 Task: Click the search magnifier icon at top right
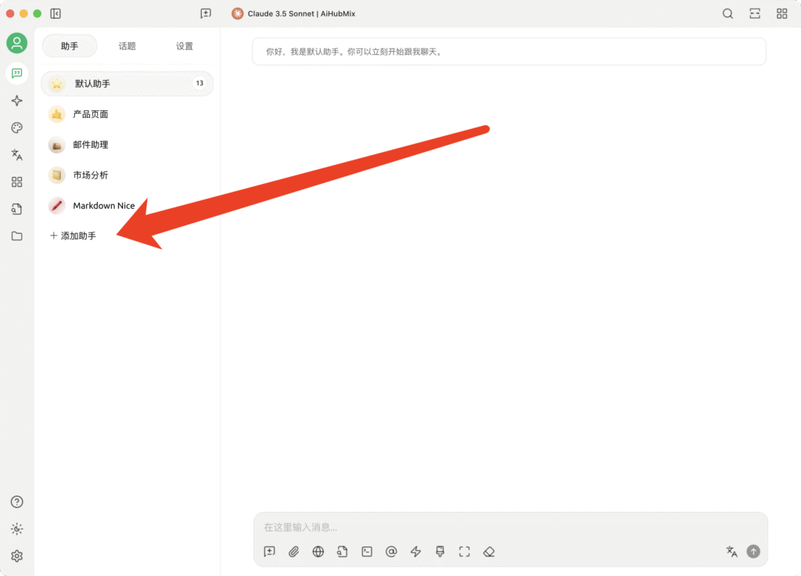tap(727, 13)
